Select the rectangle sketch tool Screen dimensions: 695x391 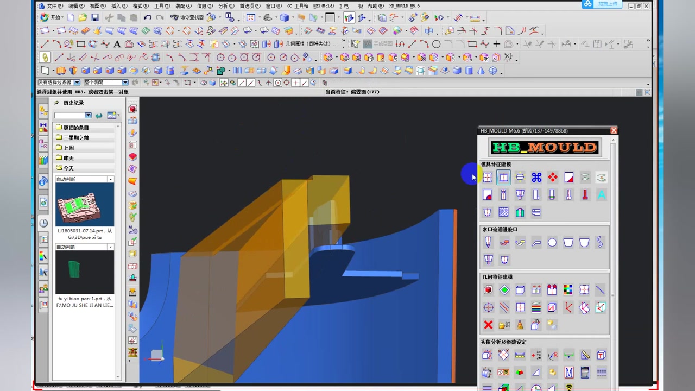pyautogui.click(x=81, y=44)
